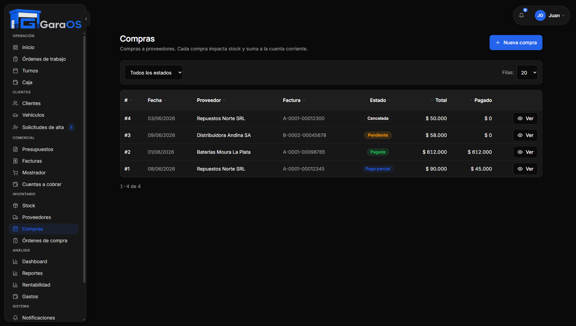This screenshot has width=576, height=326.
Task: Click the Reportes chart icon
Action: coord(15,273)
